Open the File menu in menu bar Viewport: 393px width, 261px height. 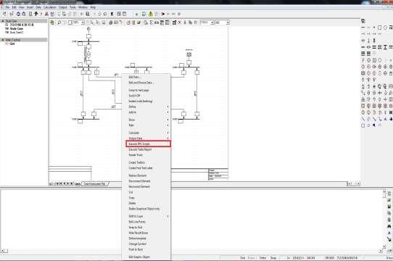point(7,7)
